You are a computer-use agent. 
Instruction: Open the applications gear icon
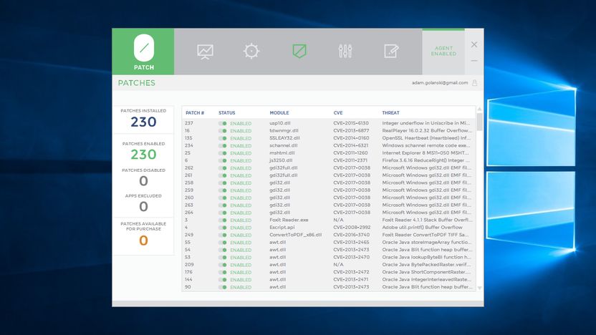pyautogui.click(x=251, y=51)
